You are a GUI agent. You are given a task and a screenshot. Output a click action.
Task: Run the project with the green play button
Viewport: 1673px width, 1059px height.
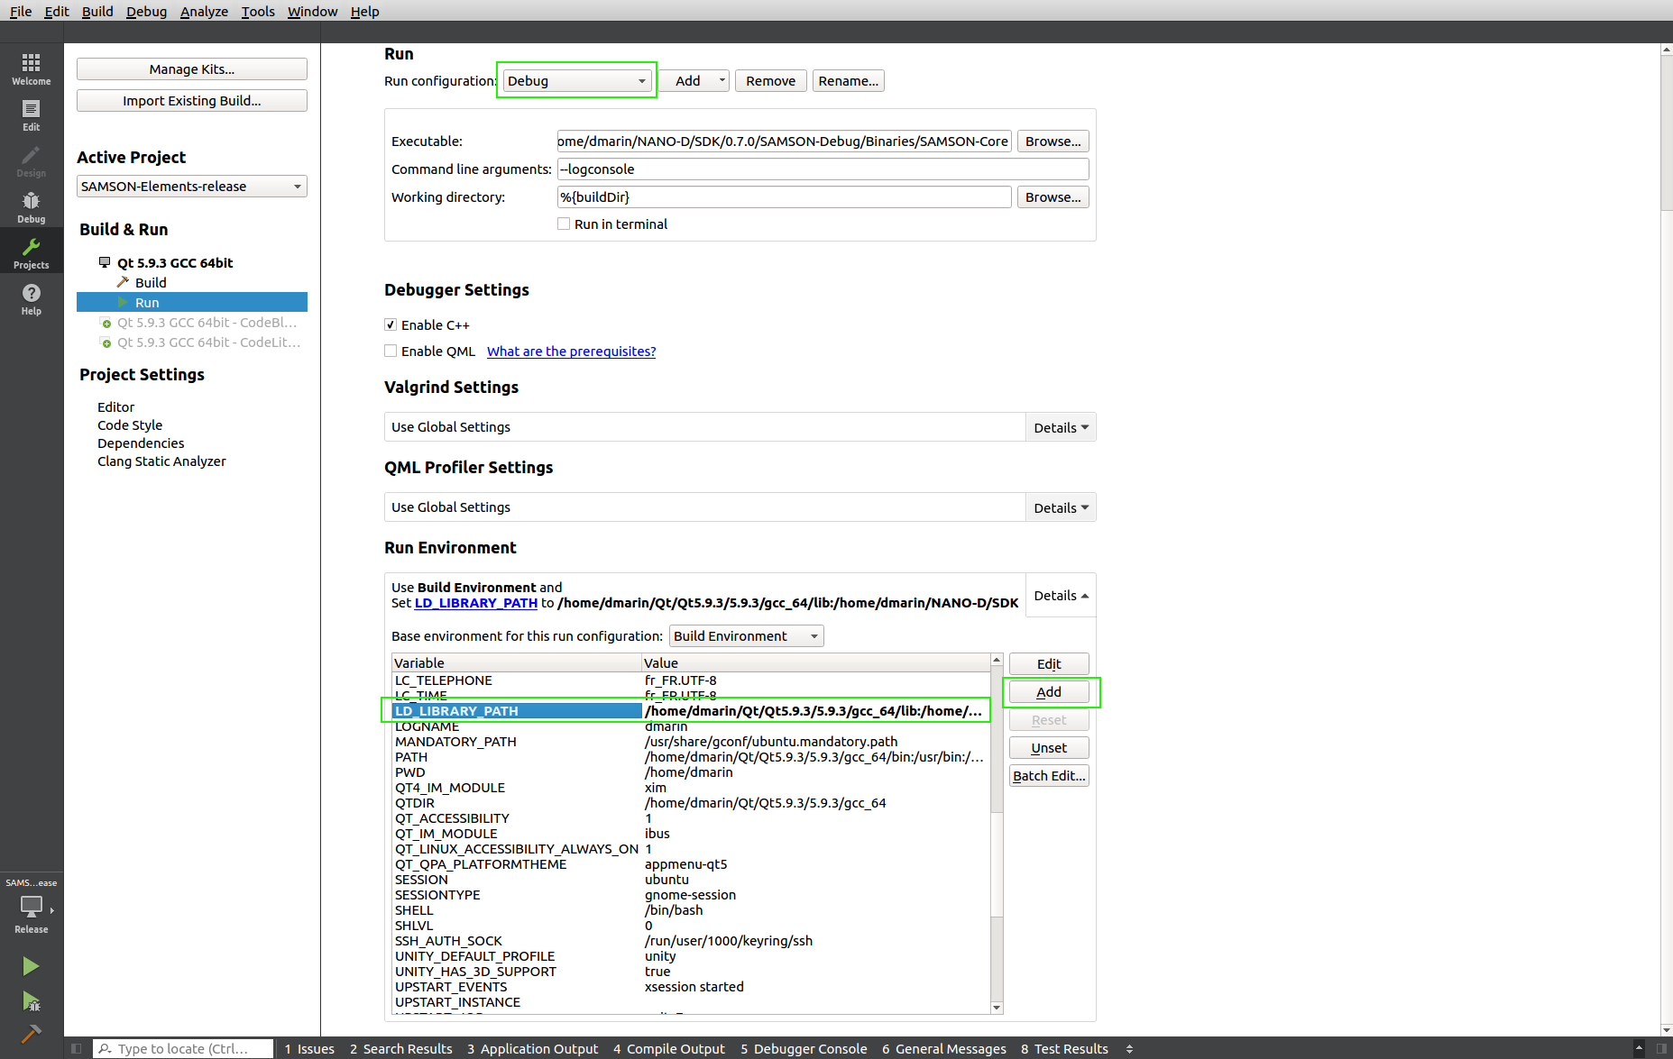[x=30, y=965]
